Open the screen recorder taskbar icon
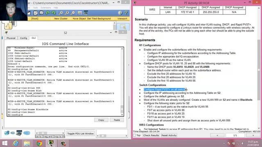This screenshot has width=262, height=147. [63, 143]
